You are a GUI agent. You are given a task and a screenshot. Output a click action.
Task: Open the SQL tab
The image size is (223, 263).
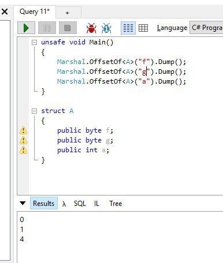80,204
